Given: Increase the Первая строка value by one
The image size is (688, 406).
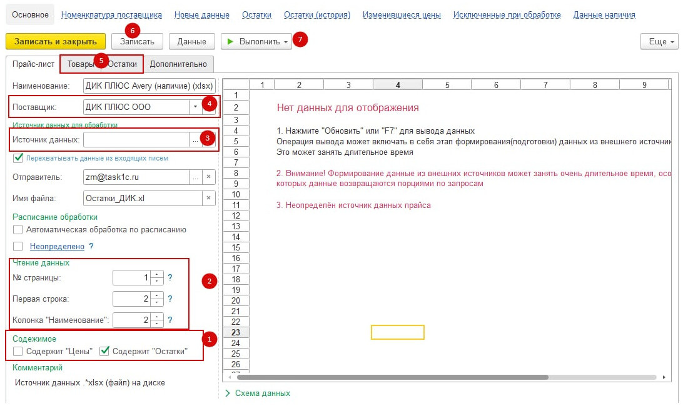Looking at the screenshot, I should (x=157, y=295).
